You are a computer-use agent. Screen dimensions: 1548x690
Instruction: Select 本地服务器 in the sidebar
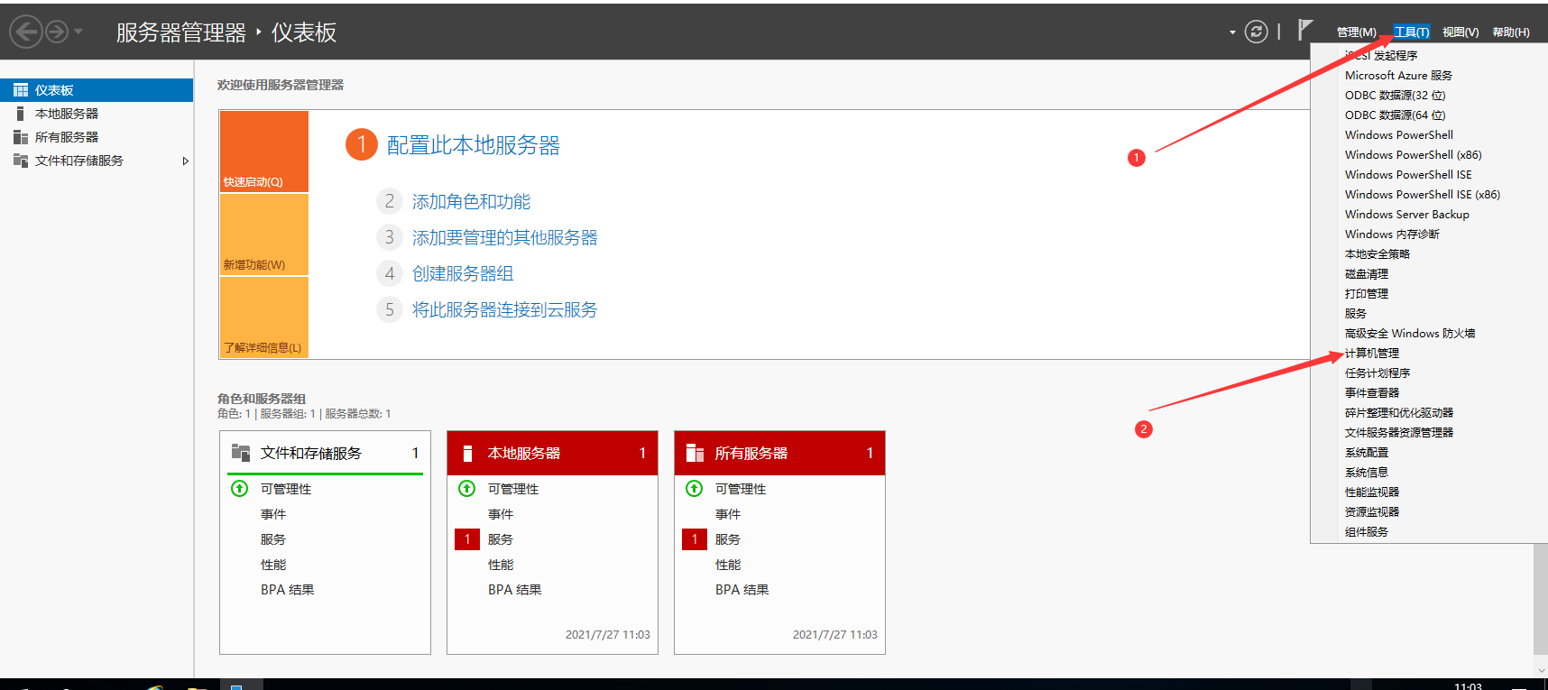click(x=97, y=114)
